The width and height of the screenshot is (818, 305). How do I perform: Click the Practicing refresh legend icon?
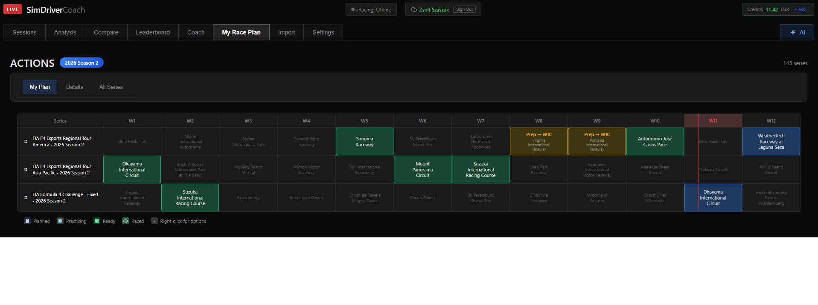coord(60,221)
